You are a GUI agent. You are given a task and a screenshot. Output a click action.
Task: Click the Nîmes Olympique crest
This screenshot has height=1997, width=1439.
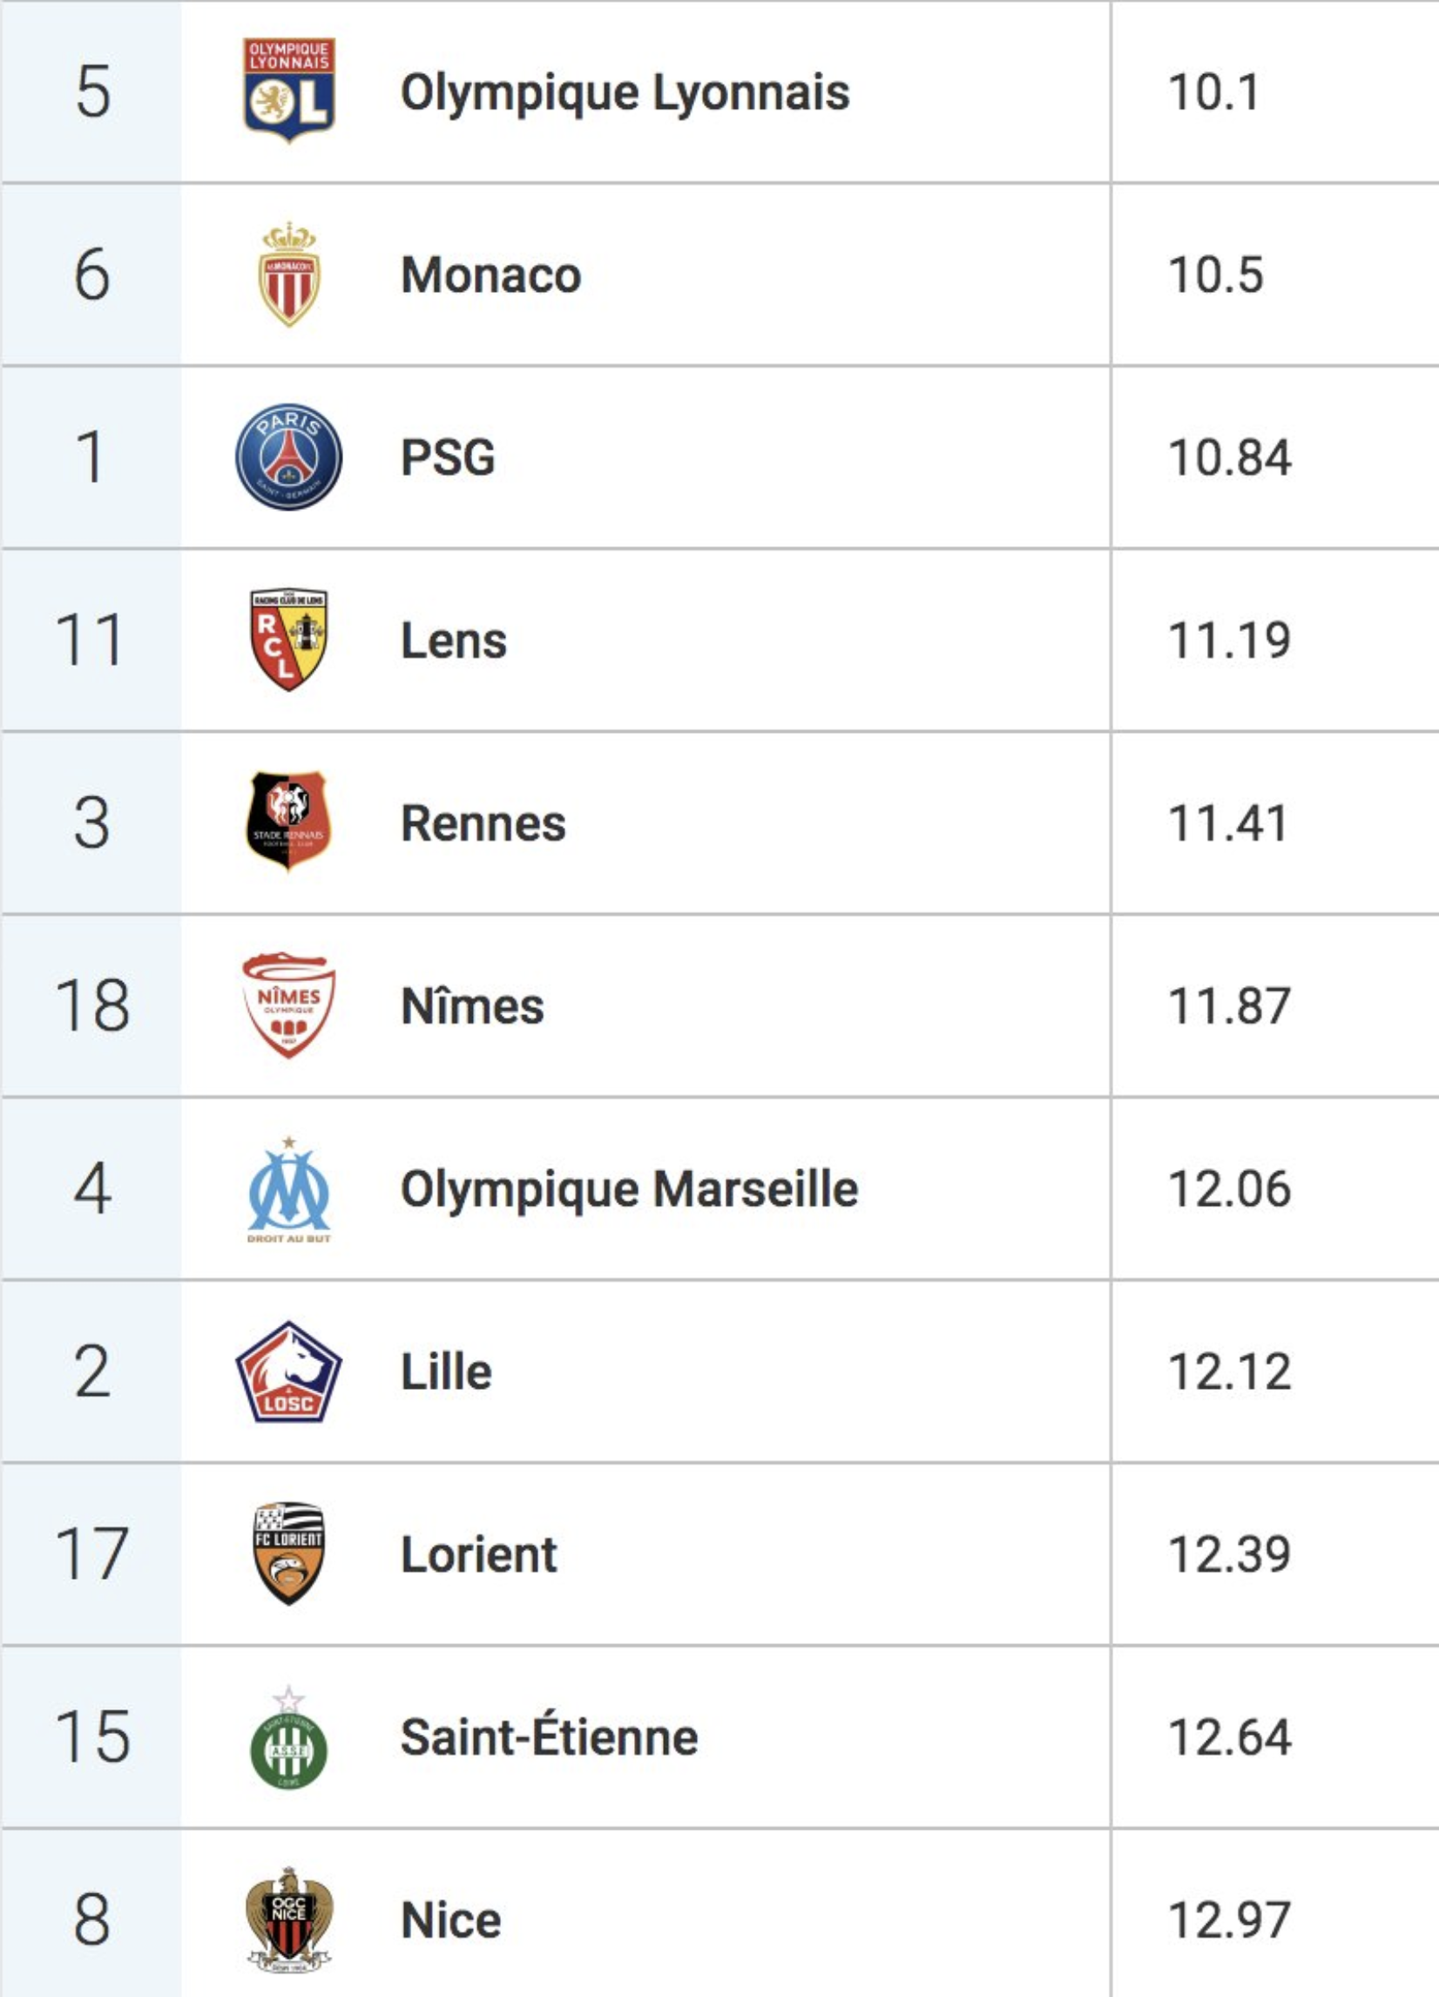pyautogui.click(x=288, y=1005)
